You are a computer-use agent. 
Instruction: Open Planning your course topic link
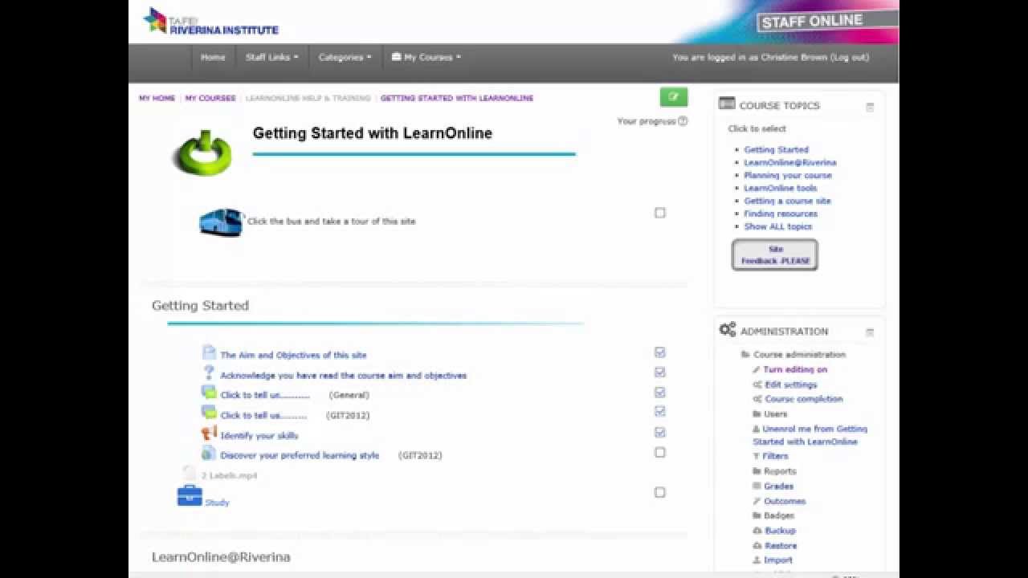coord(788,175)
